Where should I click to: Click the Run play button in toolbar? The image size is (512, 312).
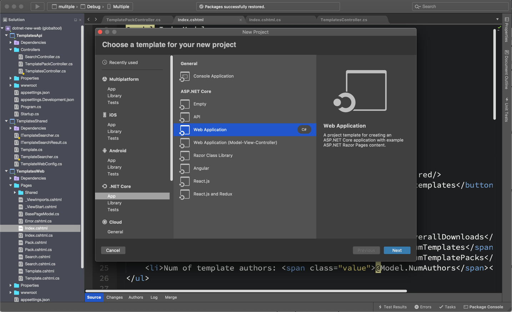(x=37, y=6)
